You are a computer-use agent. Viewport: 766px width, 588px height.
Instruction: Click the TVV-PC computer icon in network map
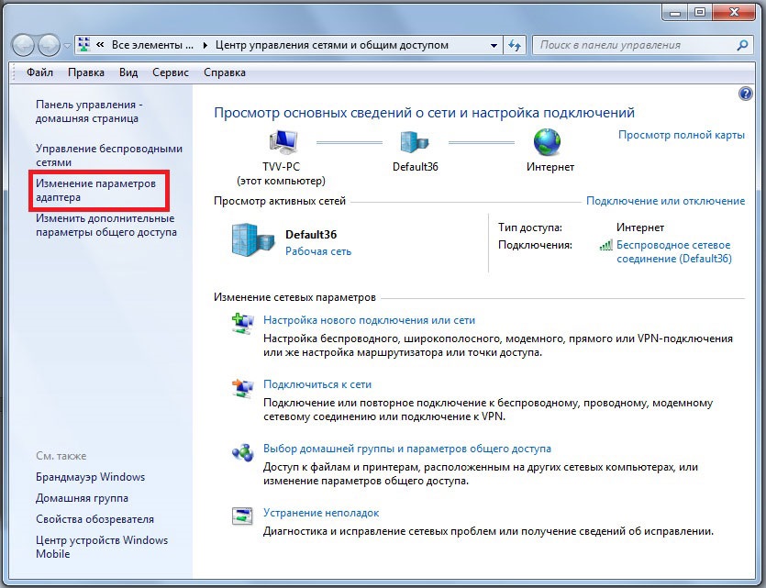(x=283, y=142)
